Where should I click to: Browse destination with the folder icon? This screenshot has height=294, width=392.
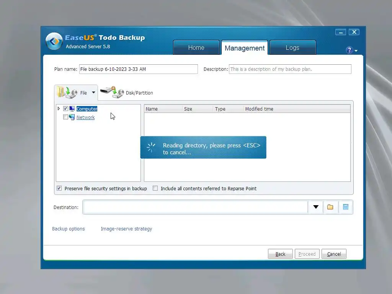(x=330, y=207)
